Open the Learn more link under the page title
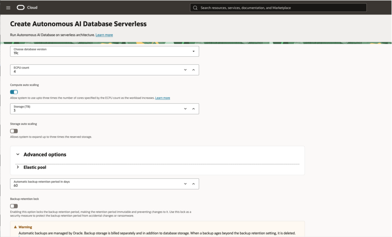 click(x=104, y=35)
